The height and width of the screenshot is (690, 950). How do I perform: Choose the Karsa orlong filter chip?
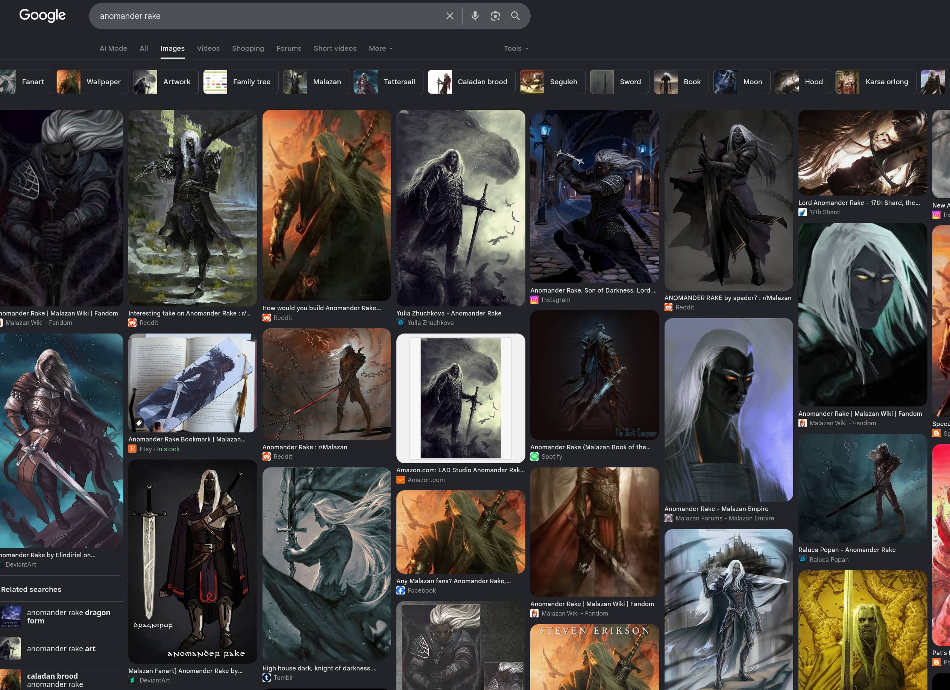click(x=876, y=82)
